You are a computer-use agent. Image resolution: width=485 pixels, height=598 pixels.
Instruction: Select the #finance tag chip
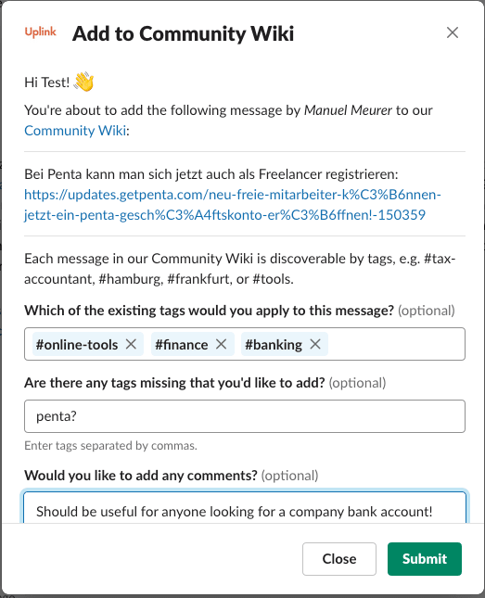point(182,344)
